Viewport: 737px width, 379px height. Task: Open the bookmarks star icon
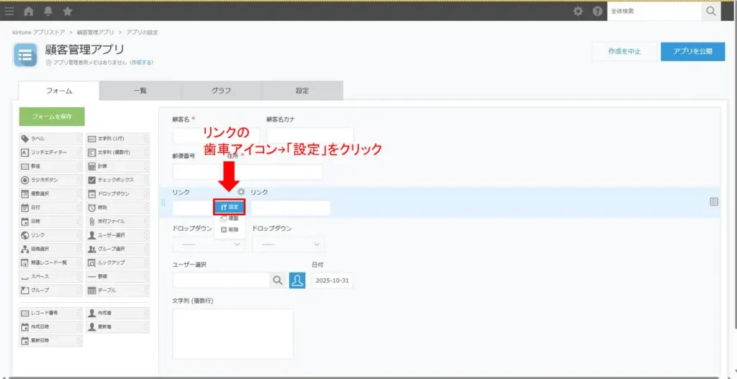coord(68,12)
